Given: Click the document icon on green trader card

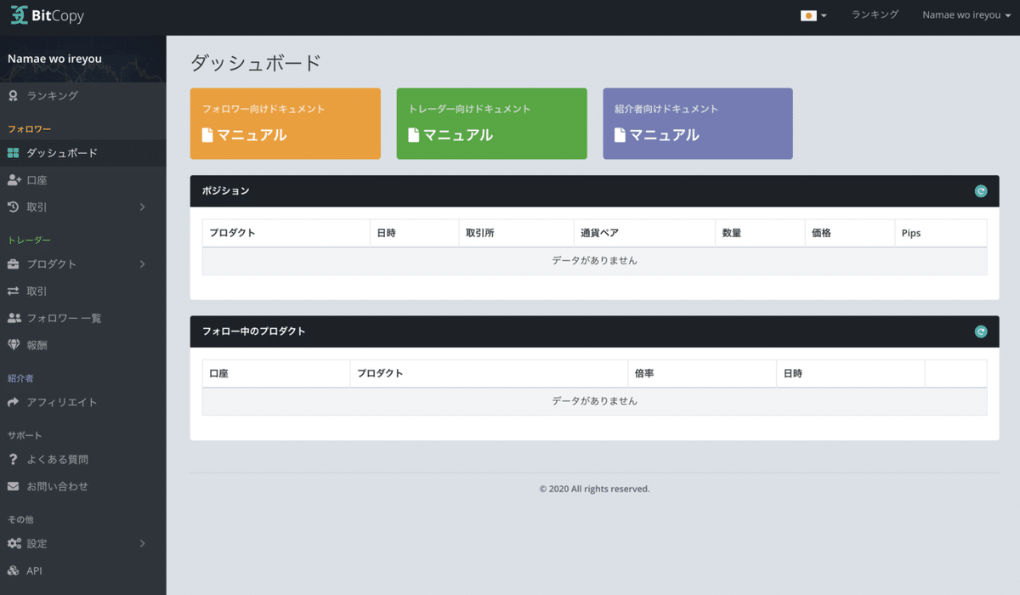Looking at the screenshot, I should point(414,135).
